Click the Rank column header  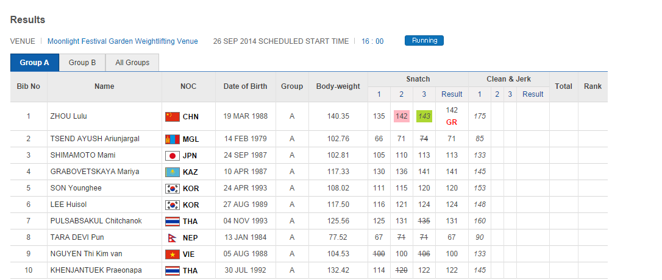593,86
